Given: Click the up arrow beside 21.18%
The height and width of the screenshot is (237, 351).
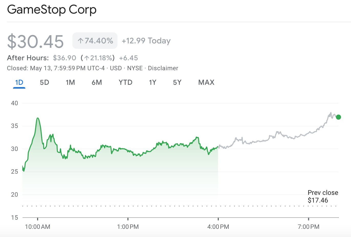Looking at the screenshot, I should 87,58.
